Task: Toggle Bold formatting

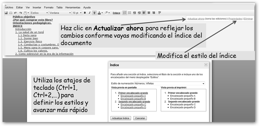Action: tap(85, 13)
